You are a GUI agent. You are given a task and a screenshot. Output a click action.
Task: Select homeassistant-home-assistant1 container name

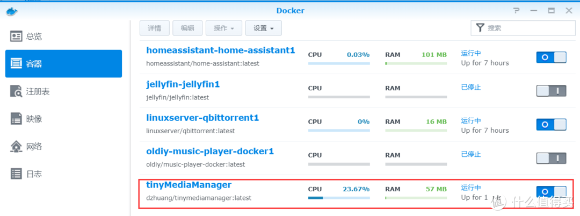[221, 51]
